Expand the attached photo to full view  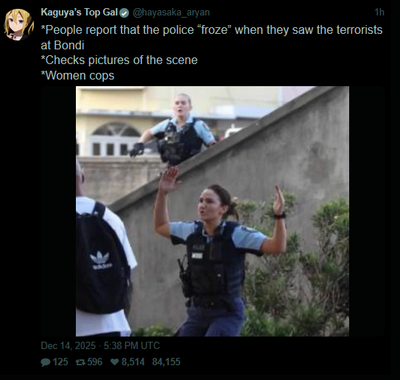[x=212, y=211]
